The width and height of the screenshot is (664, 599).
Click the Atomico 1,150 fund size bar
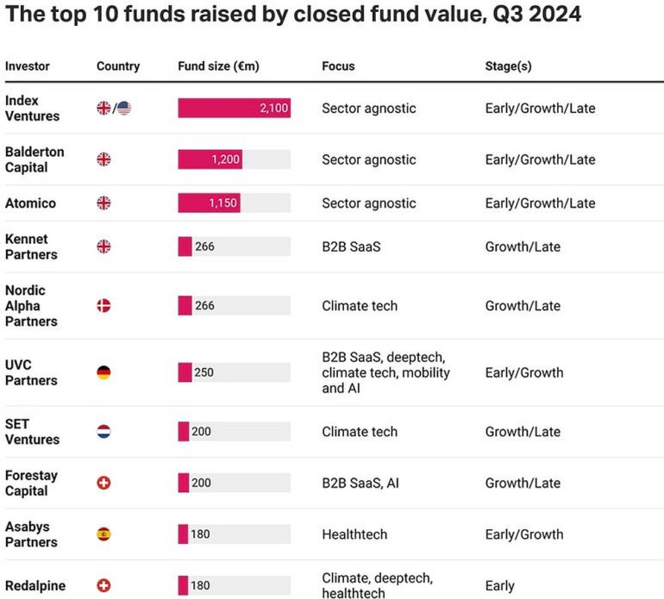point(209,203)
